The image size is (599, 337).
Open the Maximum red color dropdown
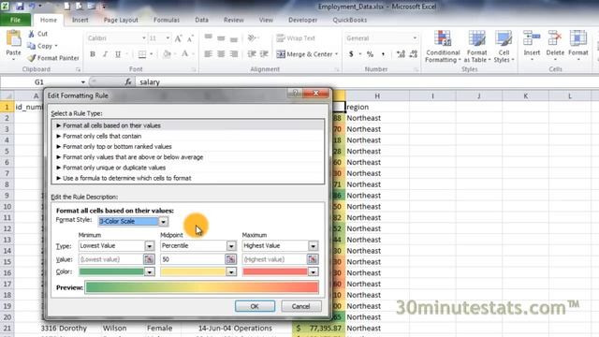(x=313, y=272)
